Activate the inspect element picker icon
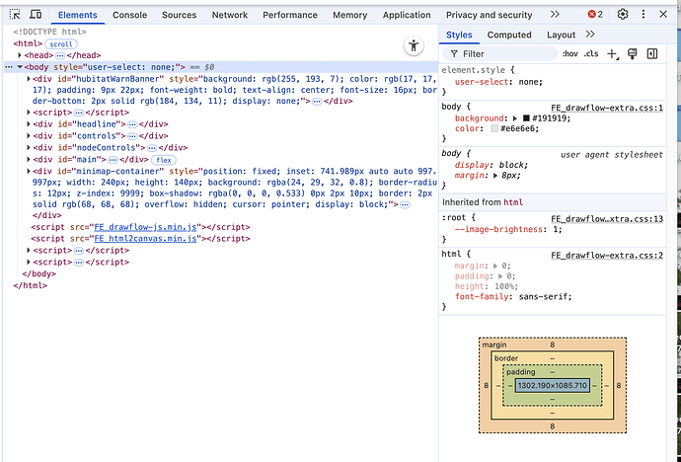Viewport: 681px width, 462px height. tap(15, 15)
